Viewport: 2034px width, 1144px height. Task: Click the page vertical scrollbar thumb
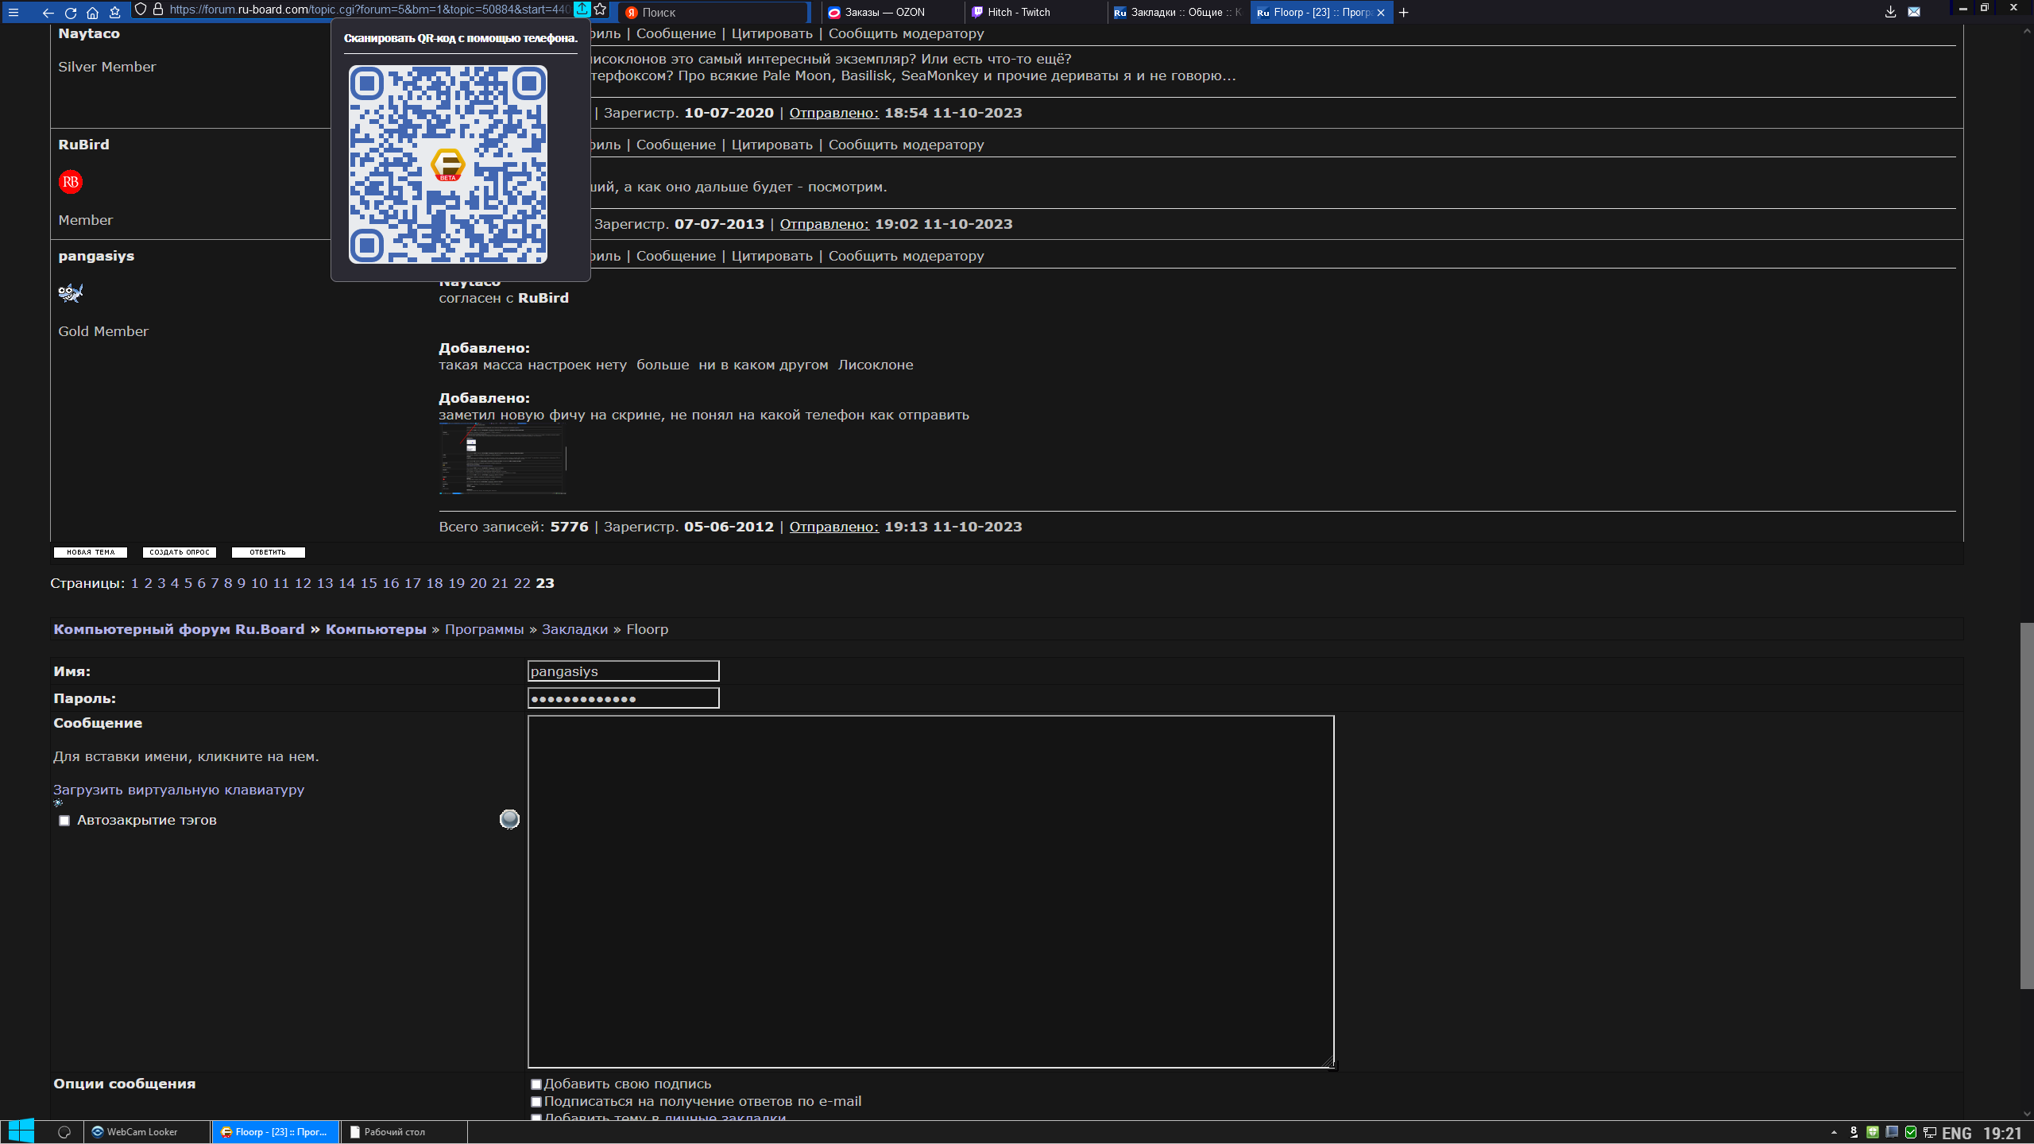tap(2026, 806)
